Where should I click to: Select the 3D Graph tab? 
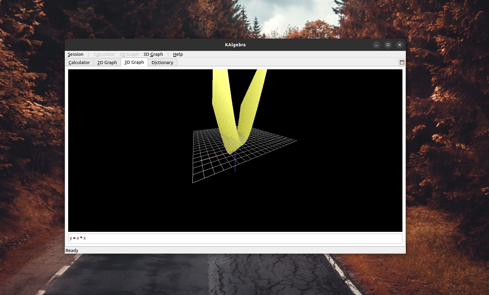pos(134,62)
